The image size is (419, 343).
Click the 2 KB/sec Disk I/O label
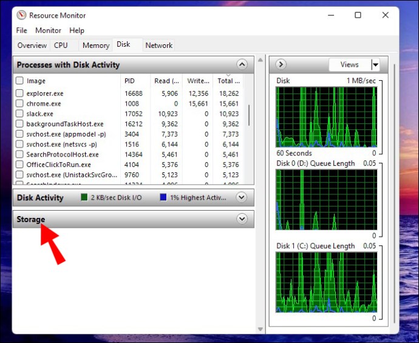coord(116,198)
